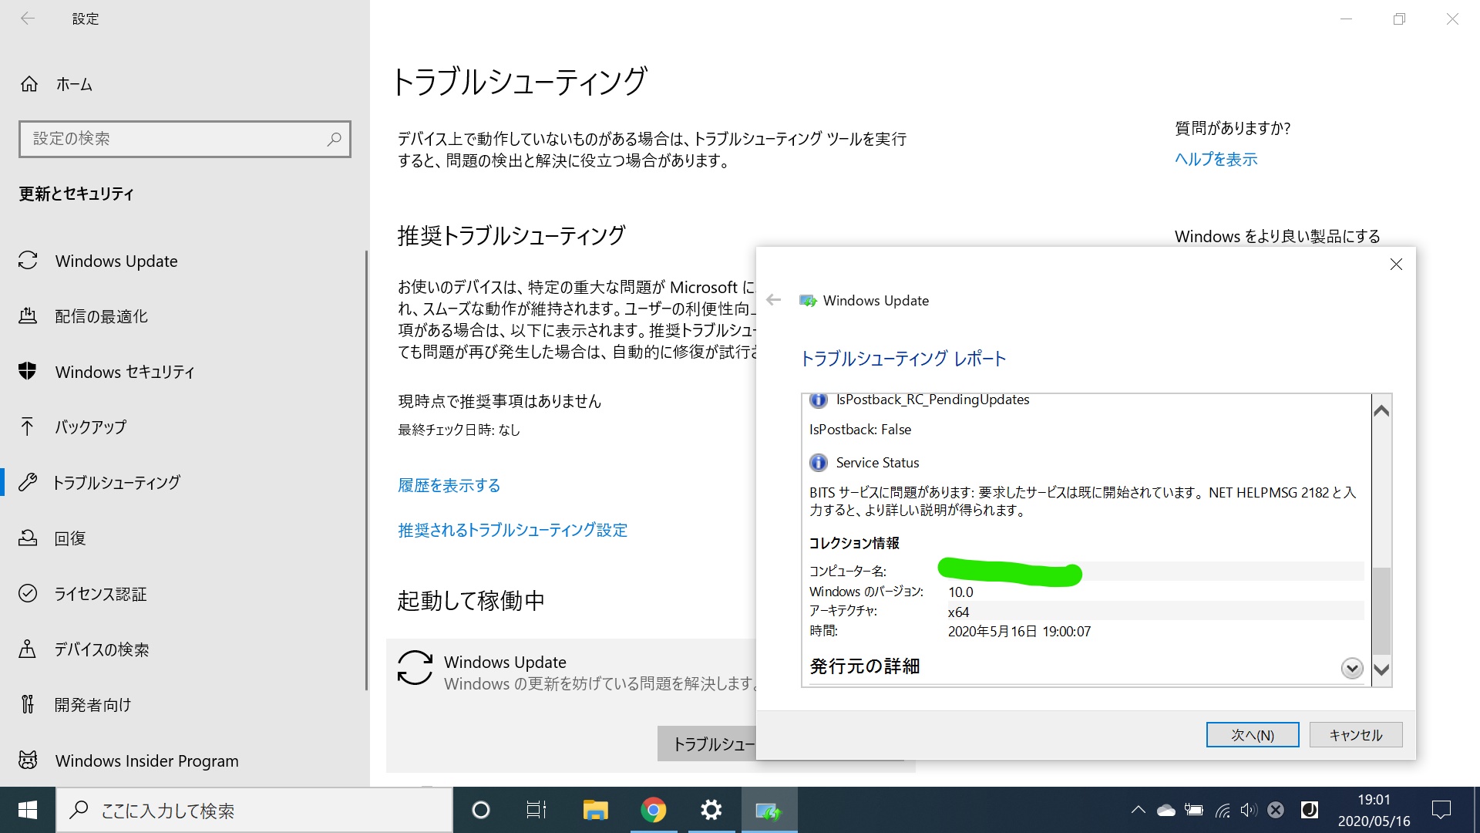Open Task View on taskbar
Viewport: 1480px width, 833px height.
coord(536,810)
